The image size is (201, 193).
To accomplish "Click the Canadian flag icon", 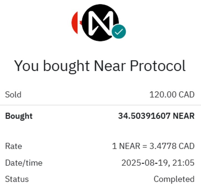I will tap(76, 23).
